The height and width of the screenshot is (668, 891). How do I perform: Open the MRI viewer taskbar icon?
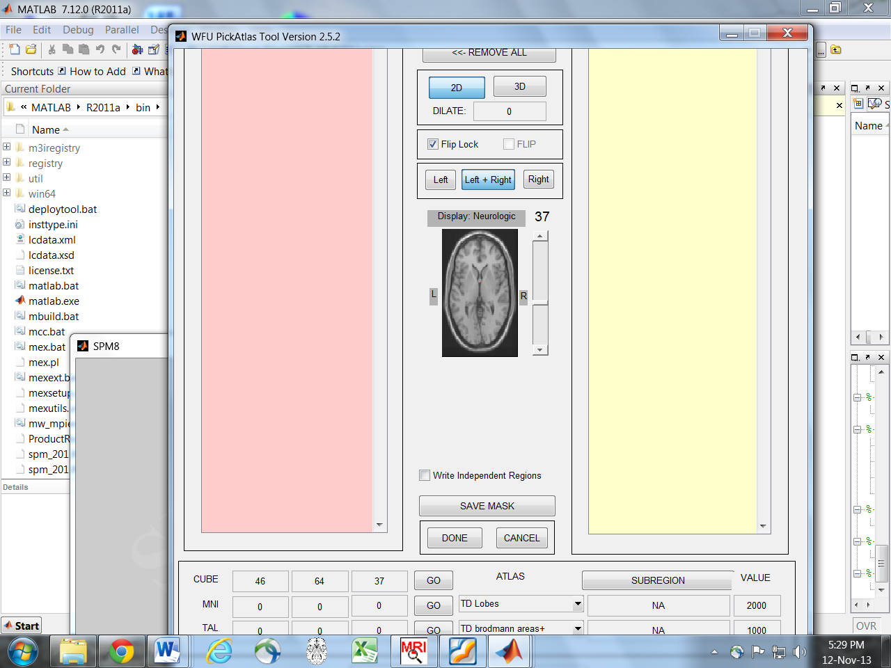(x=413, y=652)
